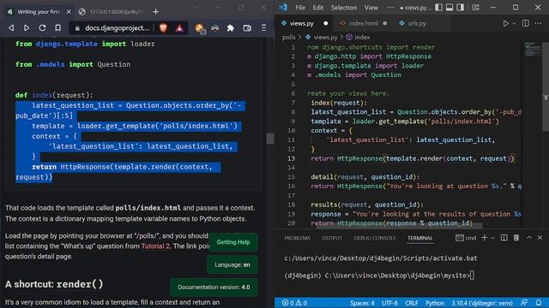Open Documentation version 4.0 selector
The height and width of the screenshot is (308, 549).
(214, 287)
